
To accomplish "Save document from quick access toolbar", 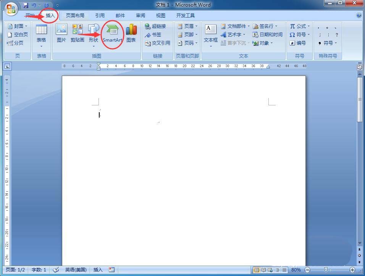I will pyautogui.click(x=26, y=5).
